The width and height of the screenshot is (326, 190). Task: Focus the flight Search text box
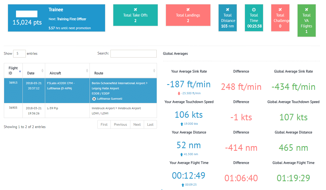point(133,54)
